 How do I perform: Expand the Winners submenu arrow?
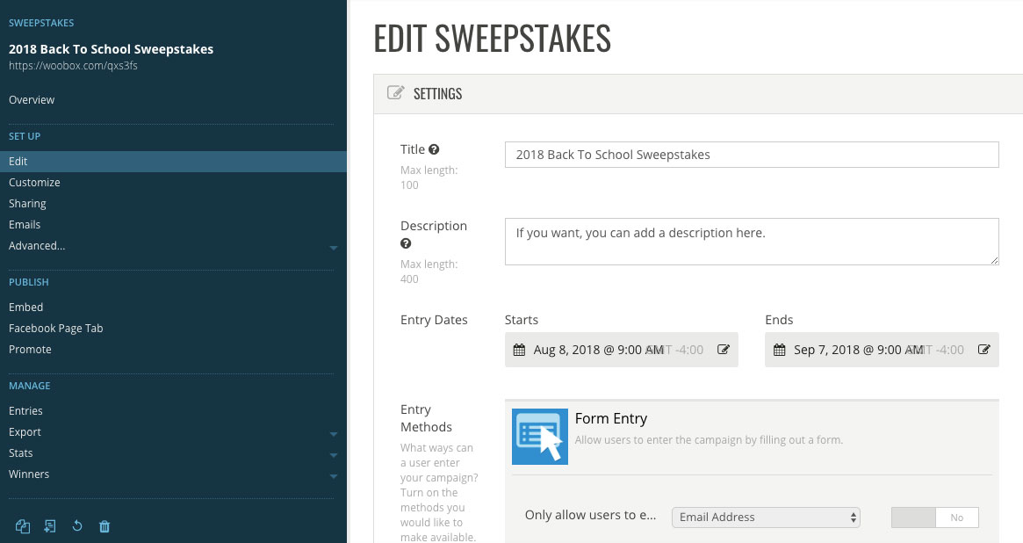point(334,476)
